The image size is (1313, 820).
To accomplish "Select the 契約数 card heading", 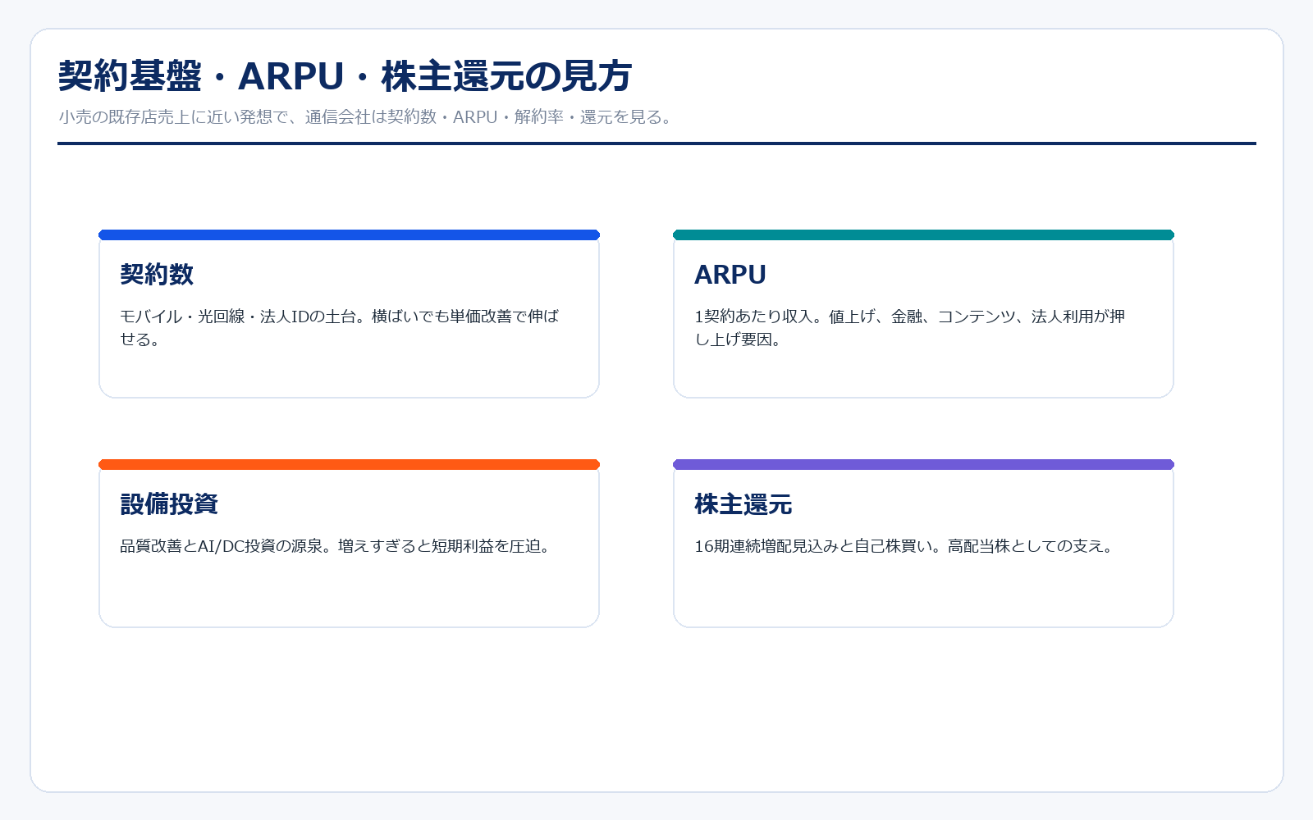I will (157, 275).
